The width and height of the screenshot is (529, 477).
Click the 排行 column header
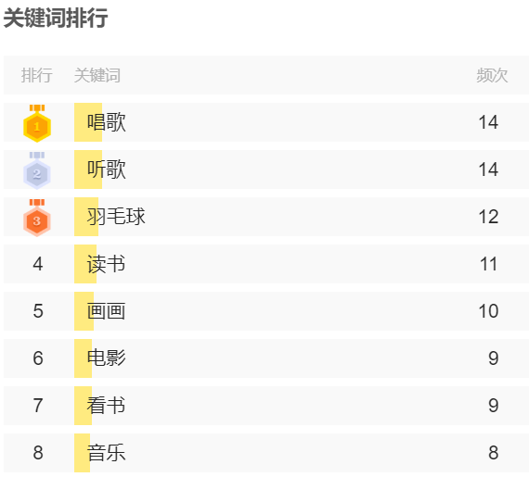pos(37,75)
